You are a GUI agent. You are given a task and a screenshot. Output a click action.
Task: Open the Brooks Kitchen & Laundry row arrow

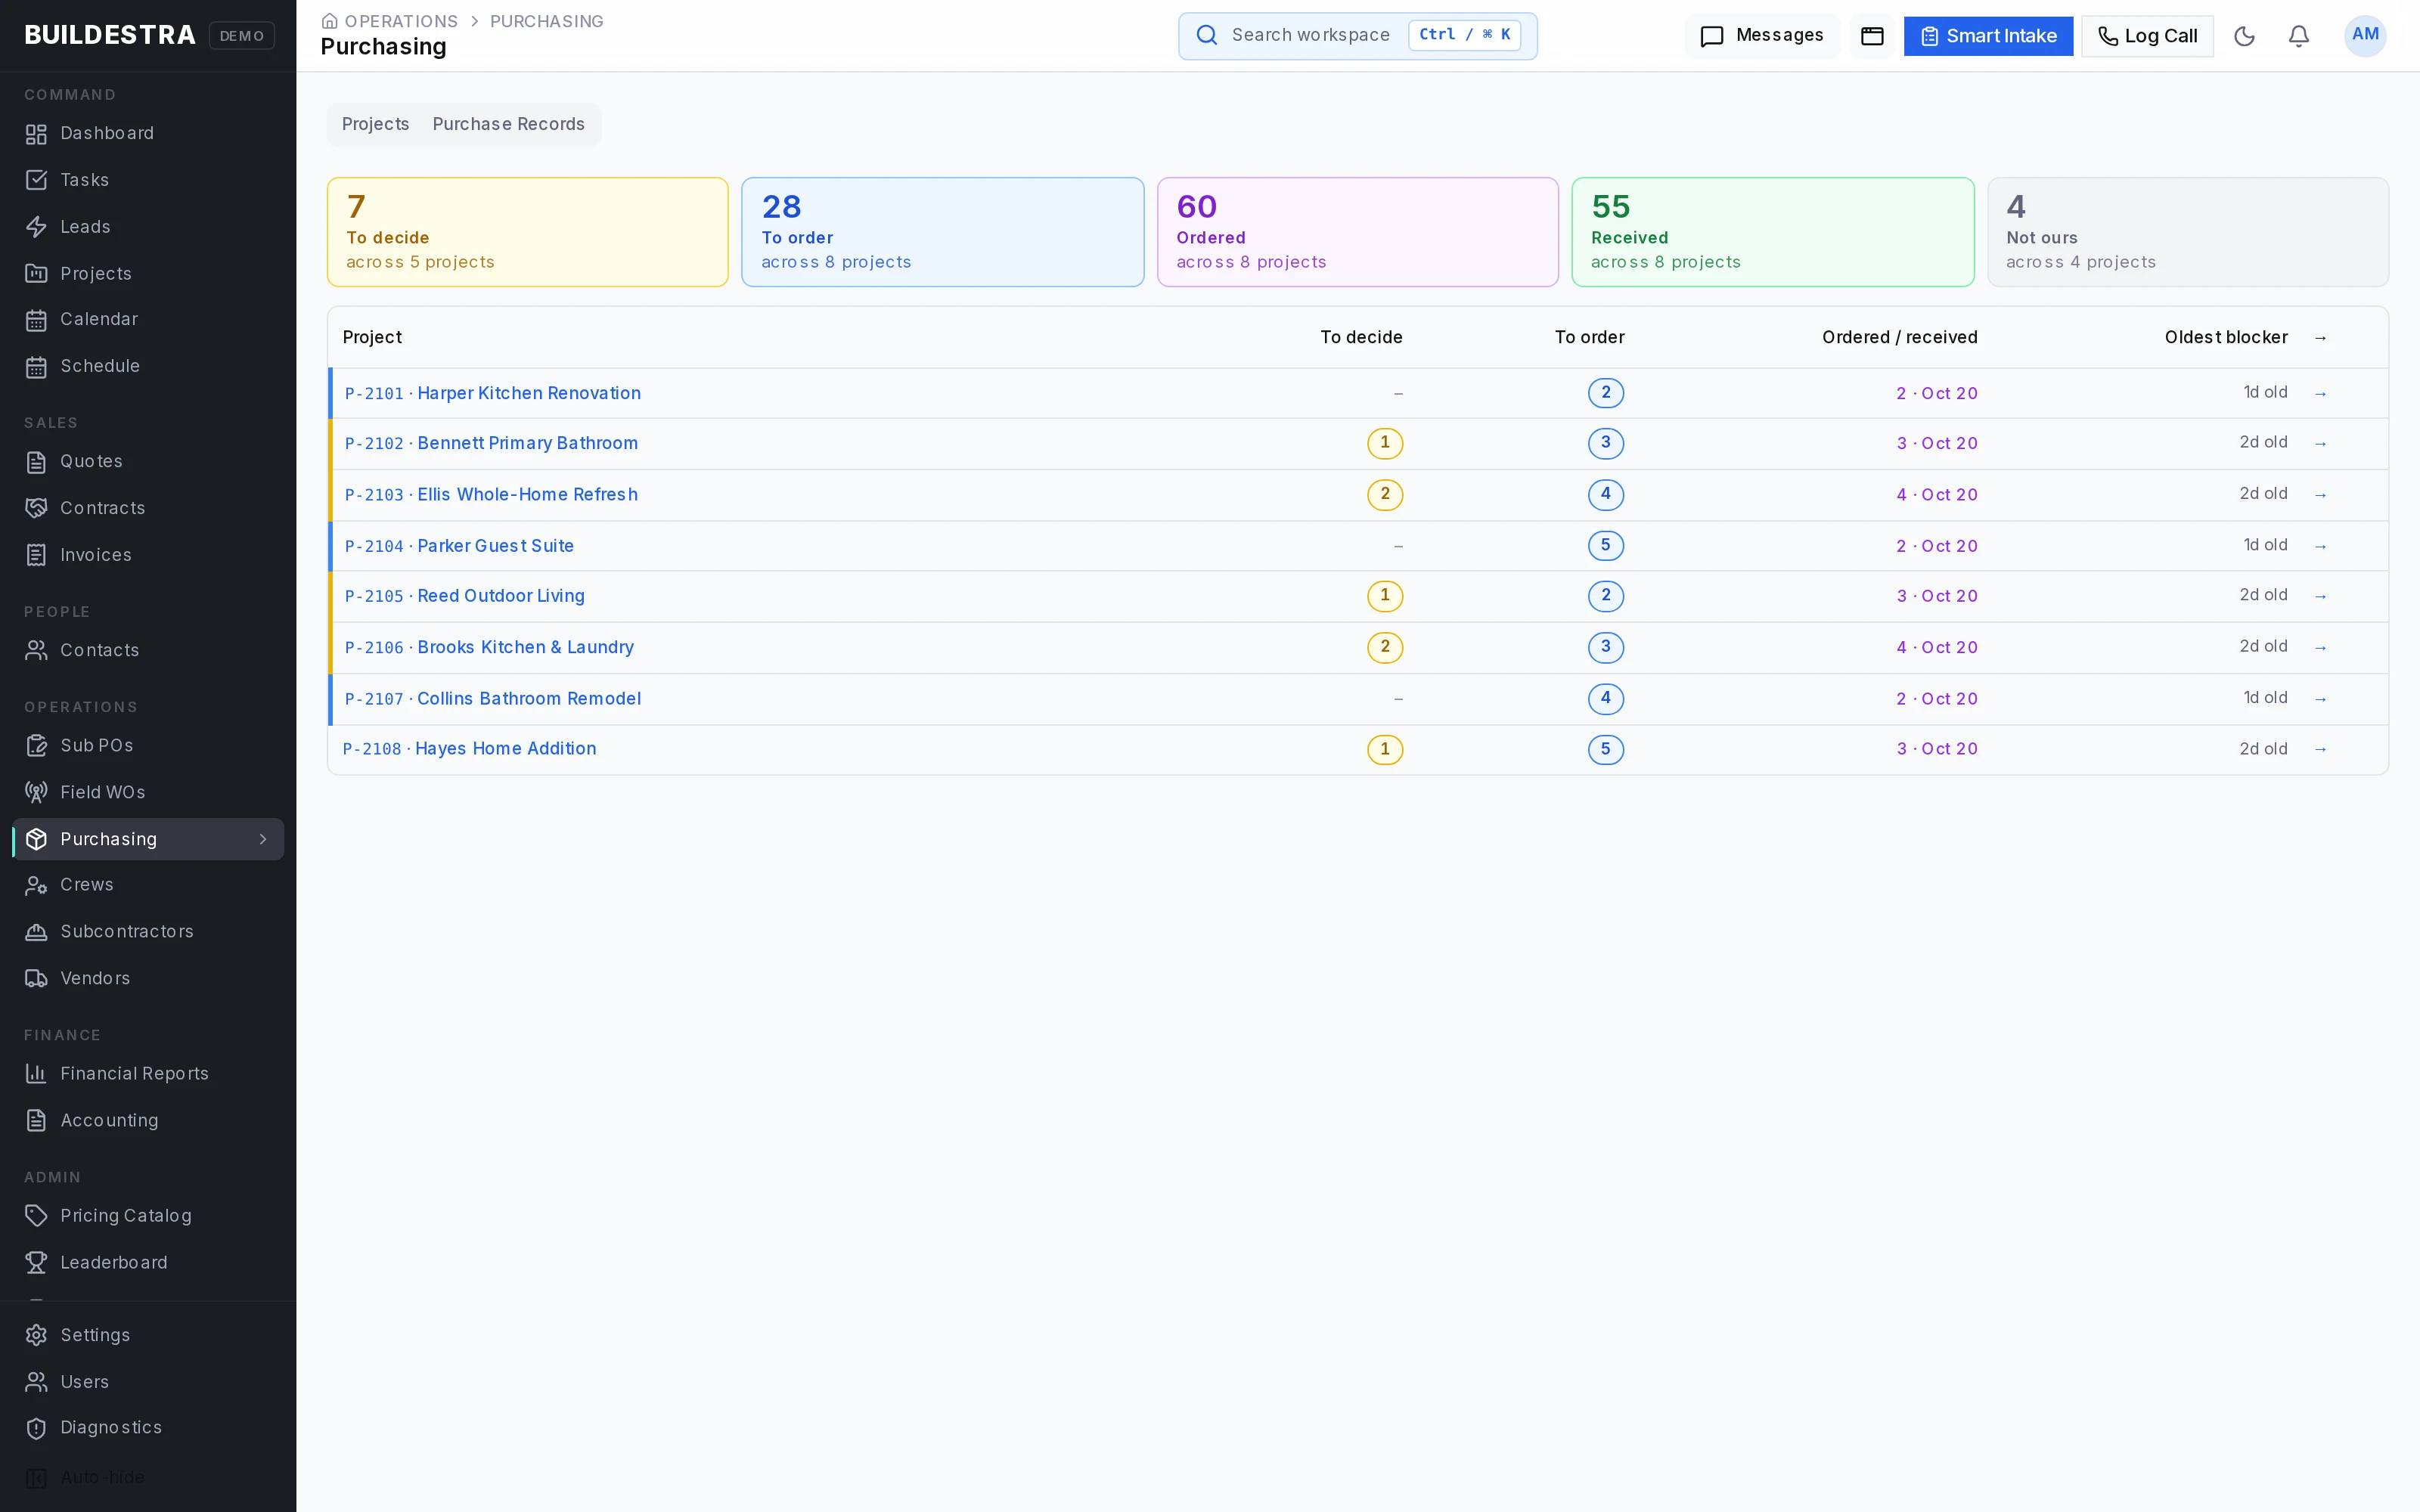(x=2320, y=648)
